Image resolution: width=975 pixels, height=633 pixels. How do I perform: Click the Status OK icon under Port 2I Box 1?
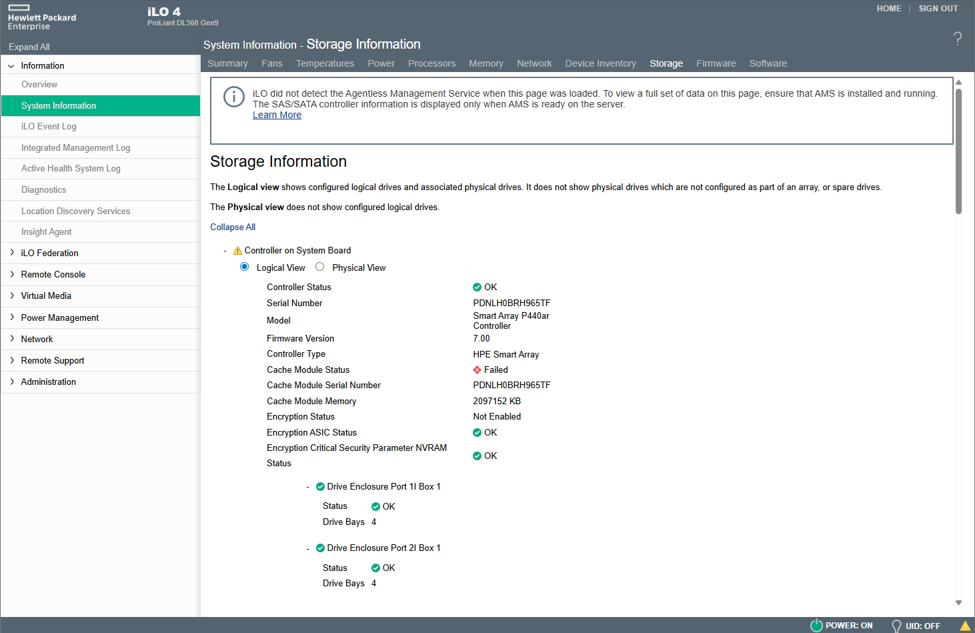[375, 568]
